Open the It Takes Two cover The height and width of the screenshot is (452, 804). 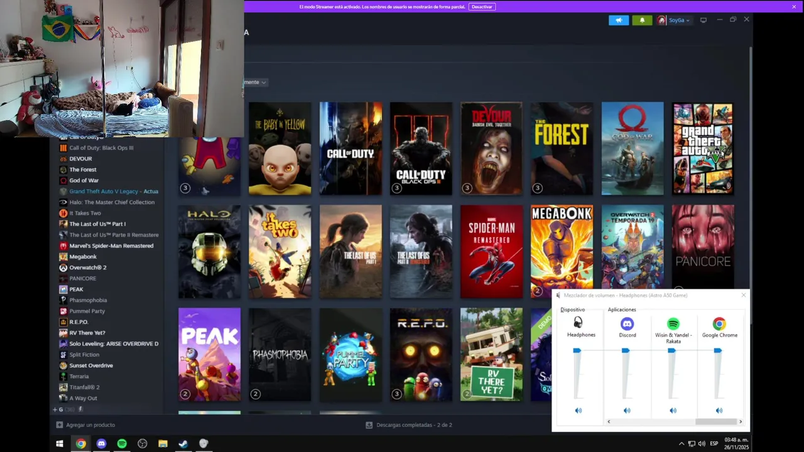click(280, 251)
